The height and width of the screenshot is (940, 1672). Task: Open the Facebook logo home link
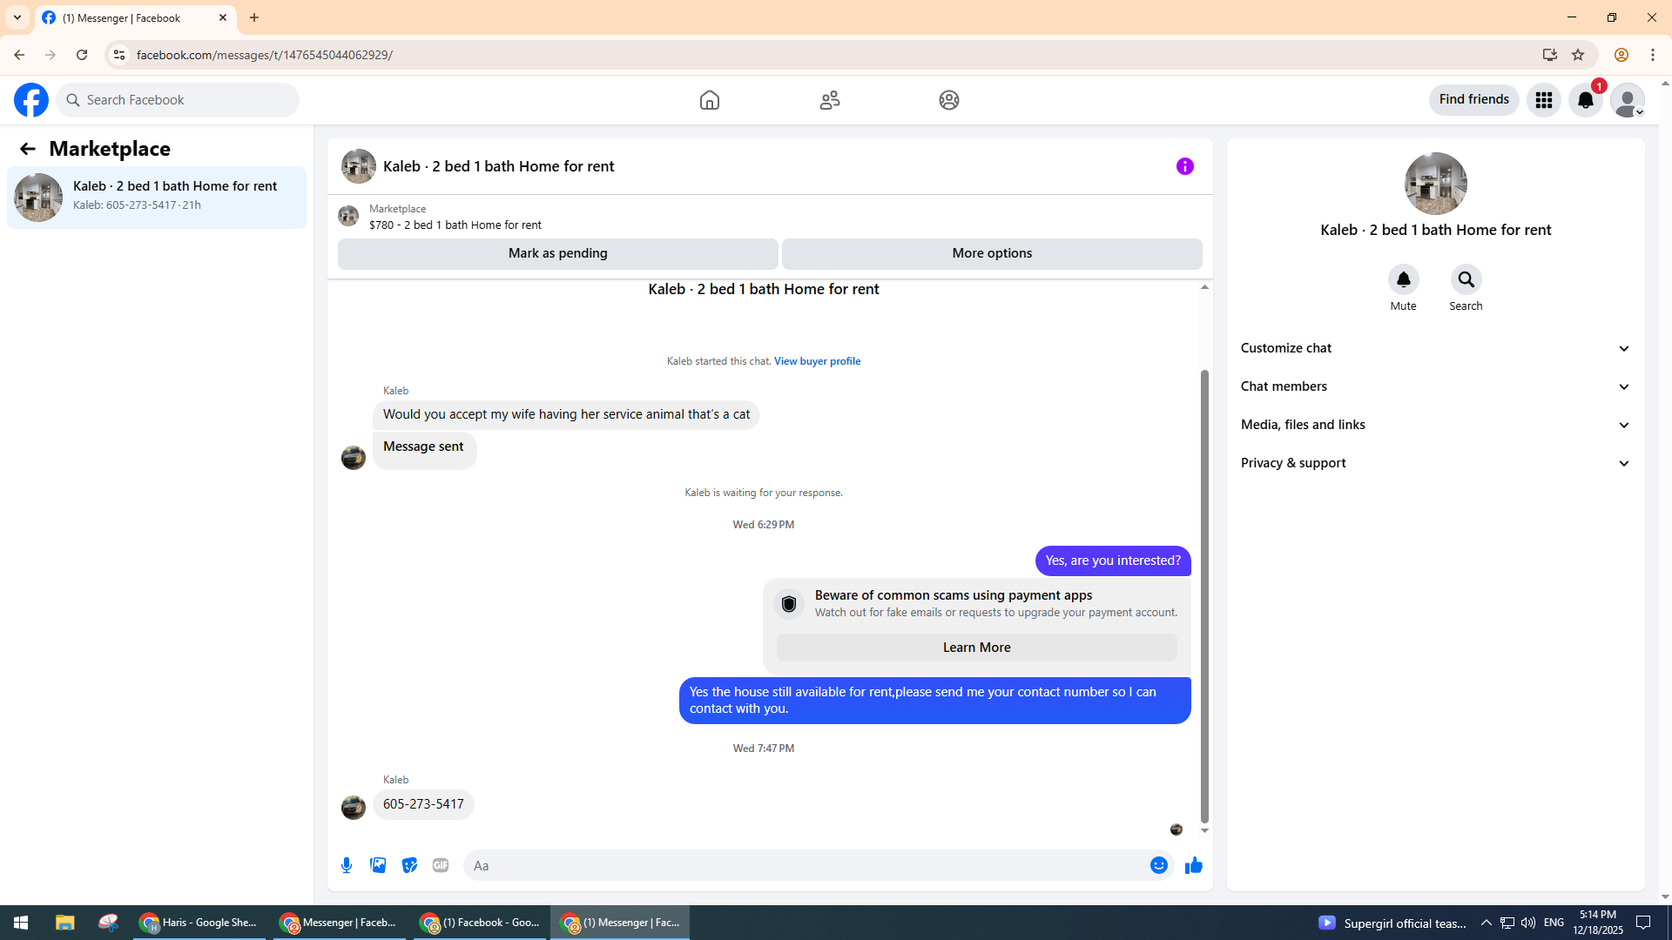click(31, 100)
